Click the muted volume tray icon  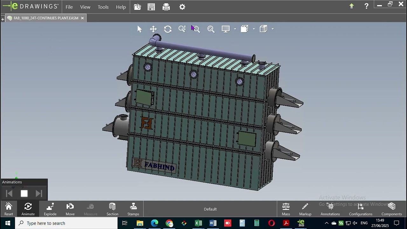(x=355, y=223)
